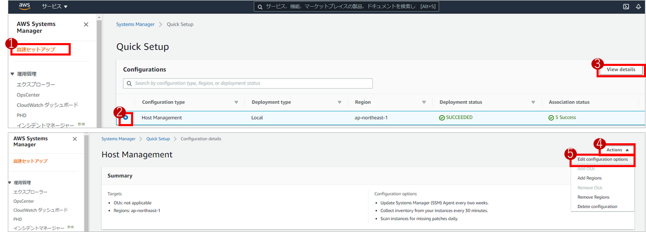Sort by the Deployment type column arrow
The width and height of the screenshot is (646, 232).
tap(340, 102)
